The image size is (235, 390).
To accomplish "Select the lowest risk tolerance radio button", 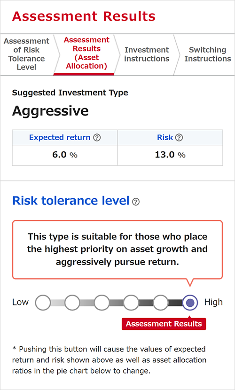I will [43, 303].
